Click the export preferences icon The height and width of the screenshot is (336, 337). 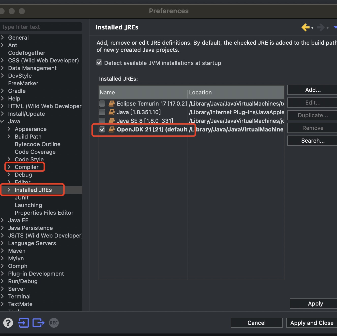coord(38,323)
